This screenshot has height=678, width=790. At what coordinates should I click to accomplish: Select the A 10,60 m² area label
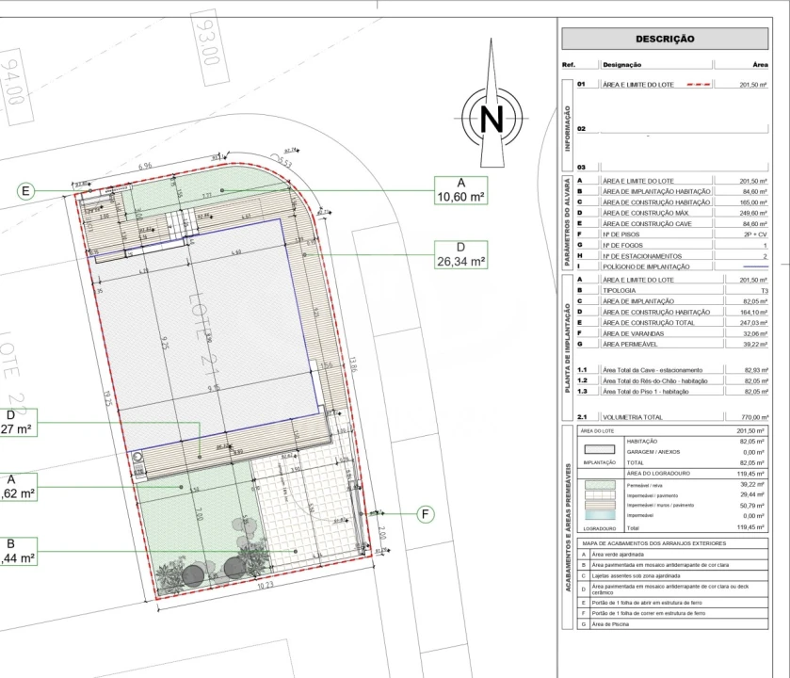tap(460, 190)
